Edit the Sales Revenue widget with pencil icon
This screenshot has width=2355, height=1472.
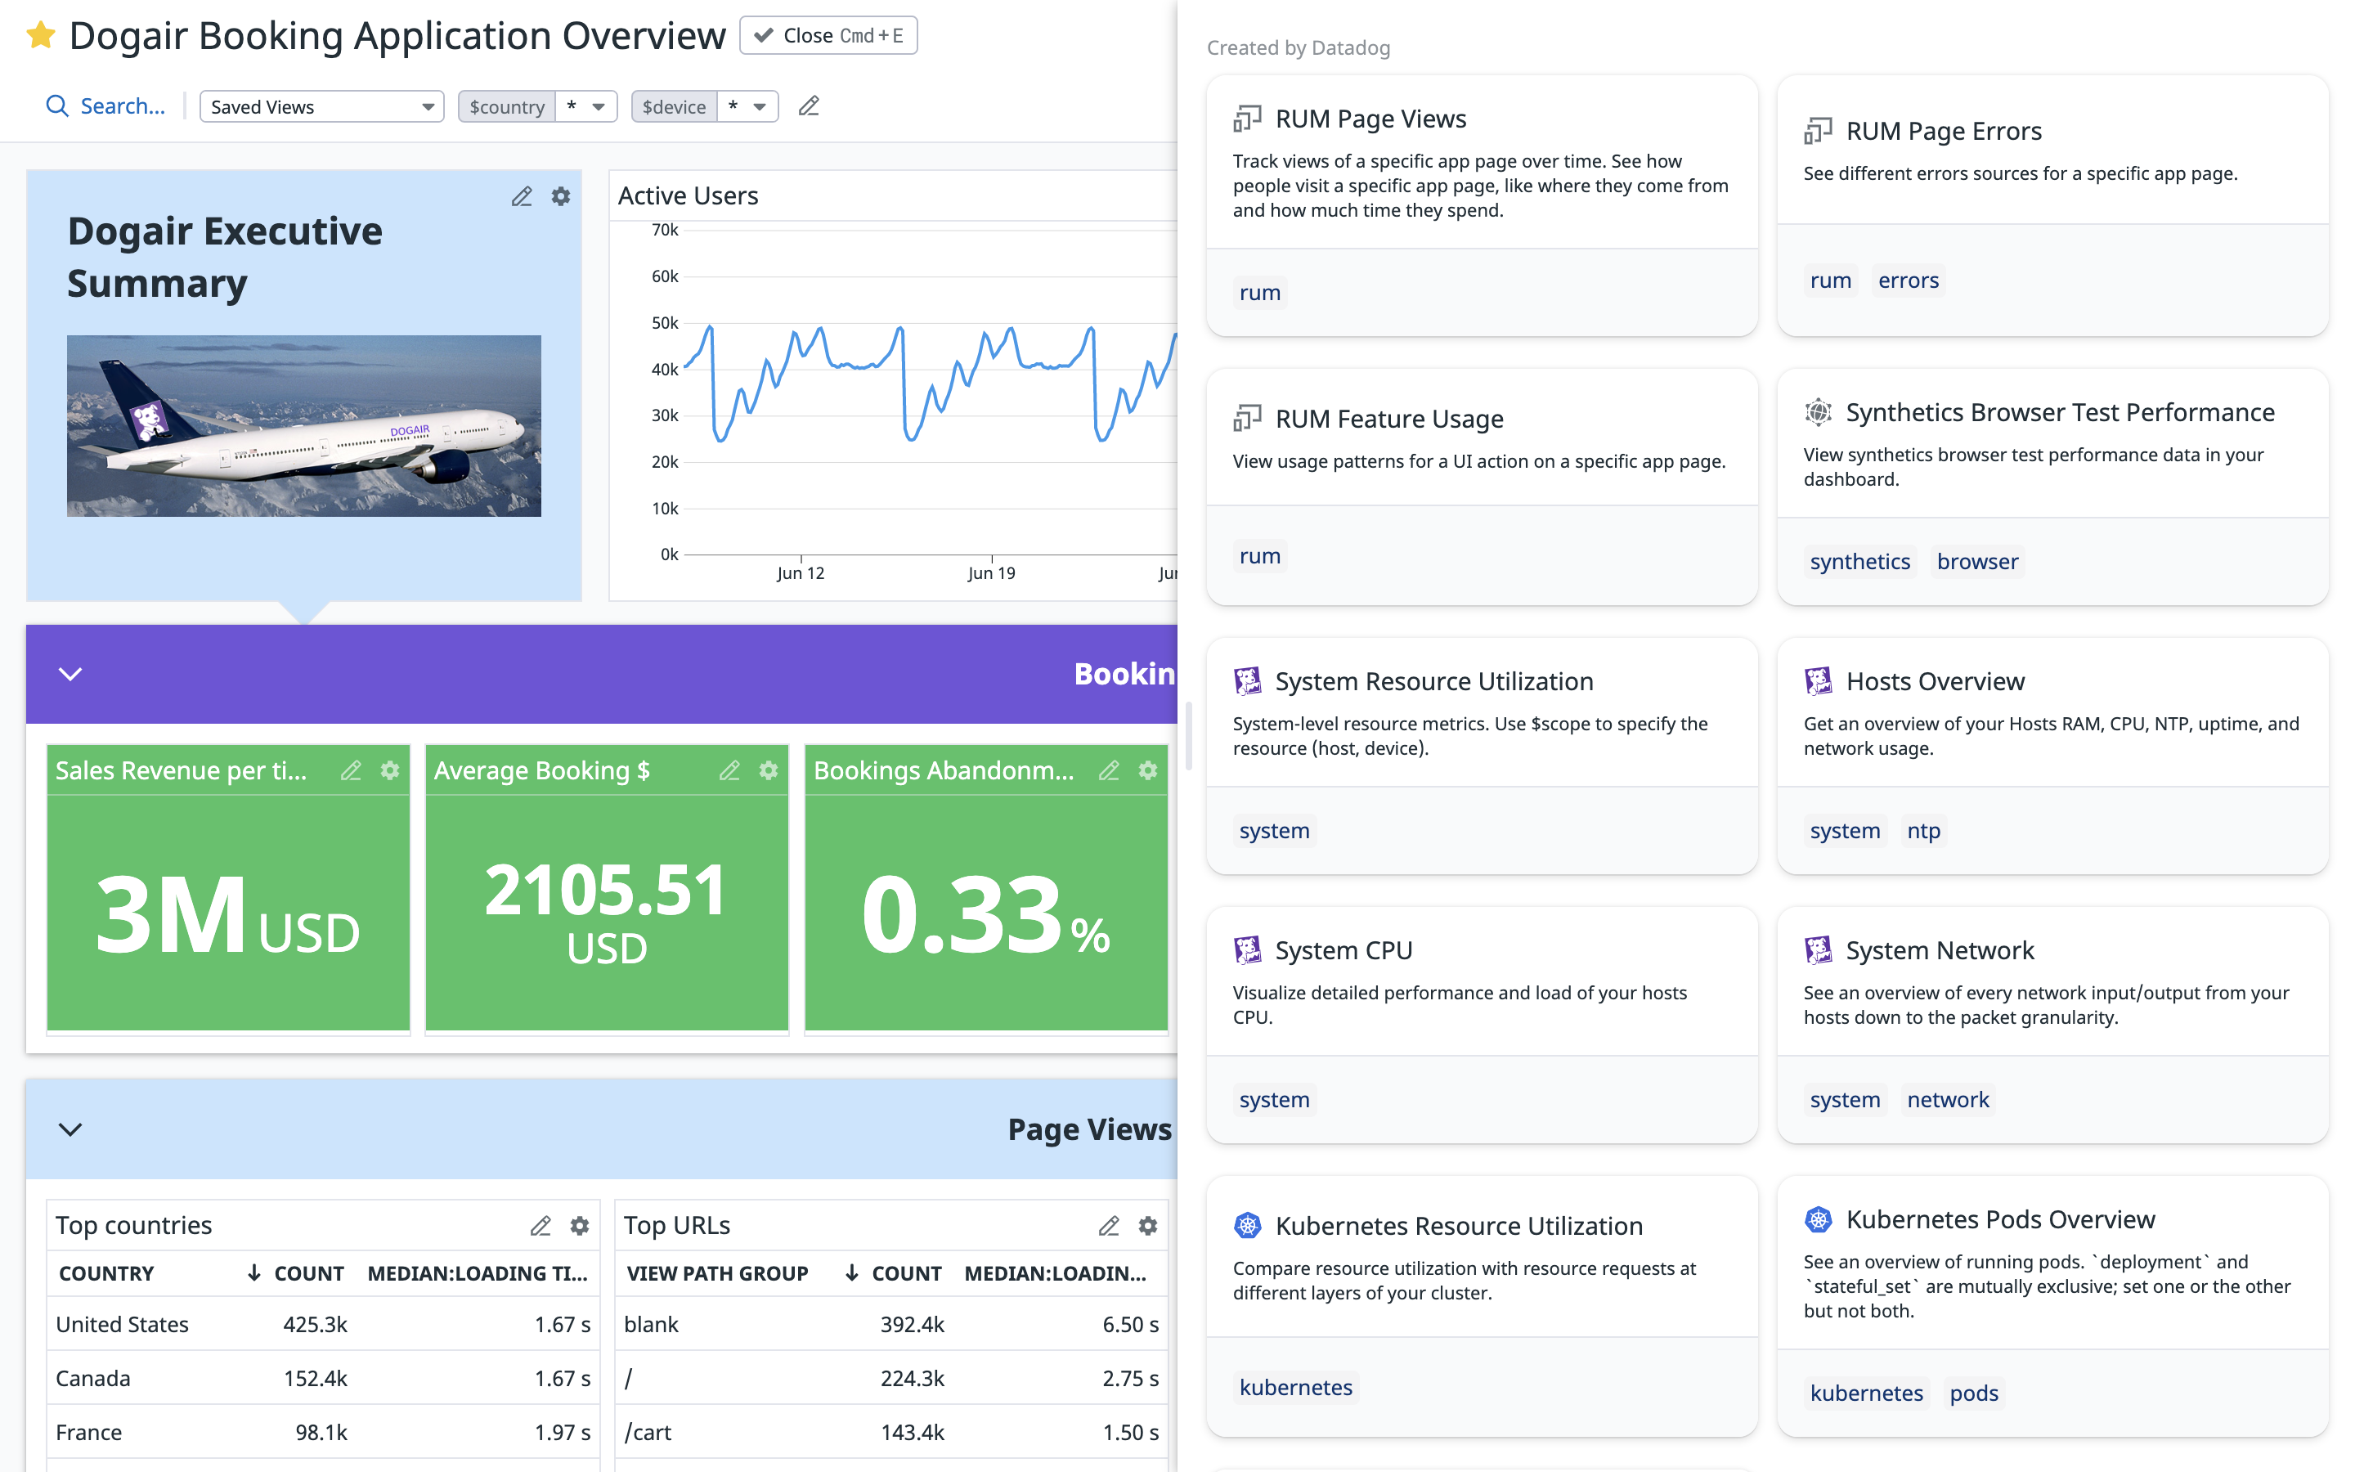point(350,770)
